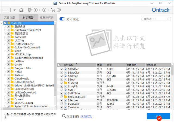Viewport: 174px width, 122px height.
Task: Collapse the Data (D:) drive node
Action: tap(2, 23)
